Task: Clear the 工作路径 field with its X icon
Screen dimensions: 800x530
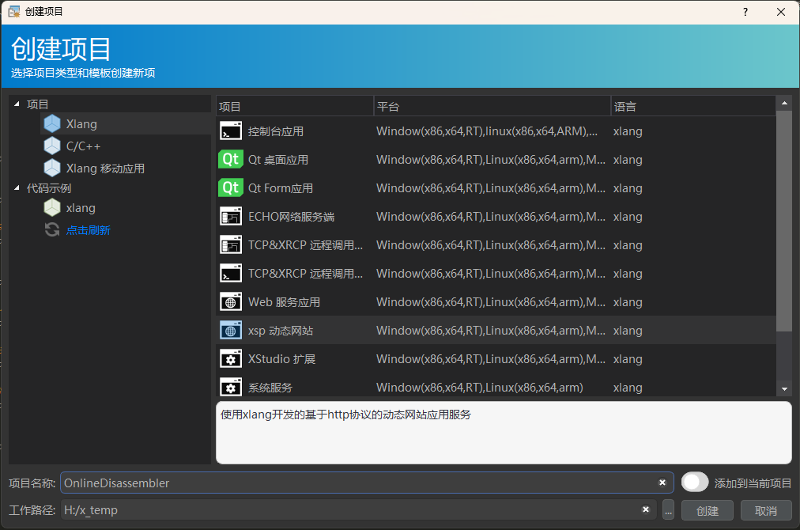Action: (645, 509)
